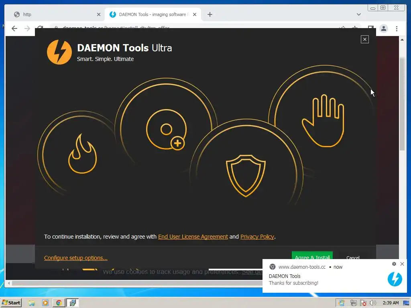Launch Windows Media Player from taskbar
The image size is (411, 308).
click(45, 303)
